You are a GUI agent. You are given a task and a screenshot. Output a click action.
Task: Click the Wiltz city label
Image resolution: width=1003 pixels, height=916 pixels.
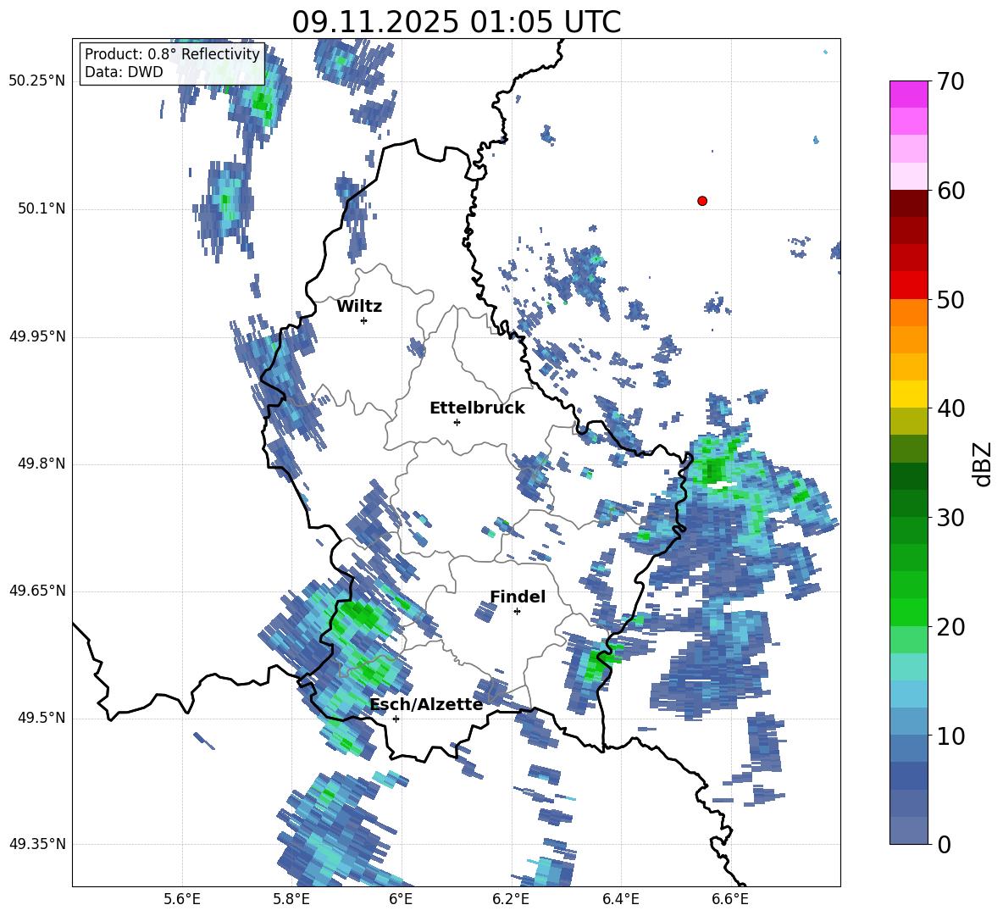pyautogui.click(x=359, y=307)
